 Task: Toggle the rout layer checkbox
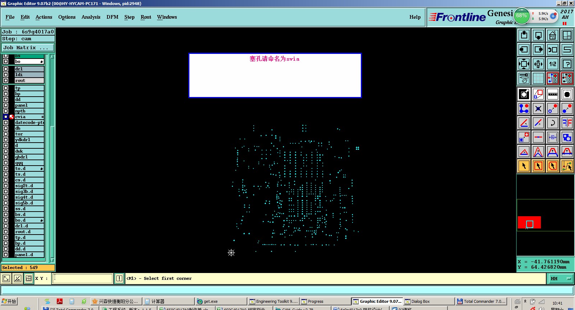click(6, 80)
